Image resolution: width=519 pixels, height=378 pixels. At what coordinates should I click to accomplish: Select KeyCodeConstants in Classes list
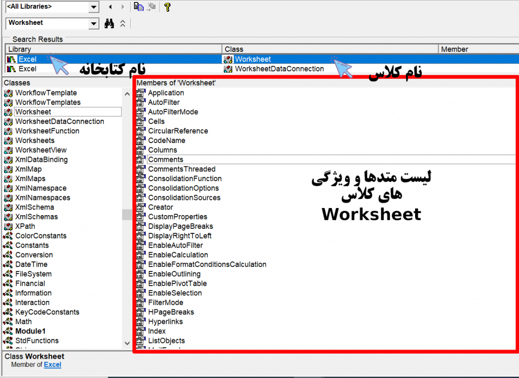(47, 312)
